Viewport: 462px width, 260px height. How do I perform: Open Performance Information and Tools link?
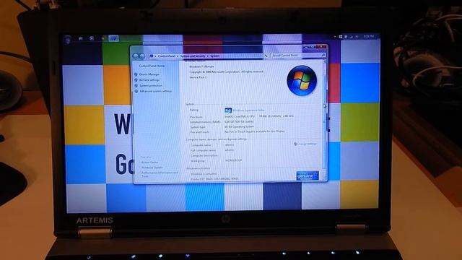[160, 174]
